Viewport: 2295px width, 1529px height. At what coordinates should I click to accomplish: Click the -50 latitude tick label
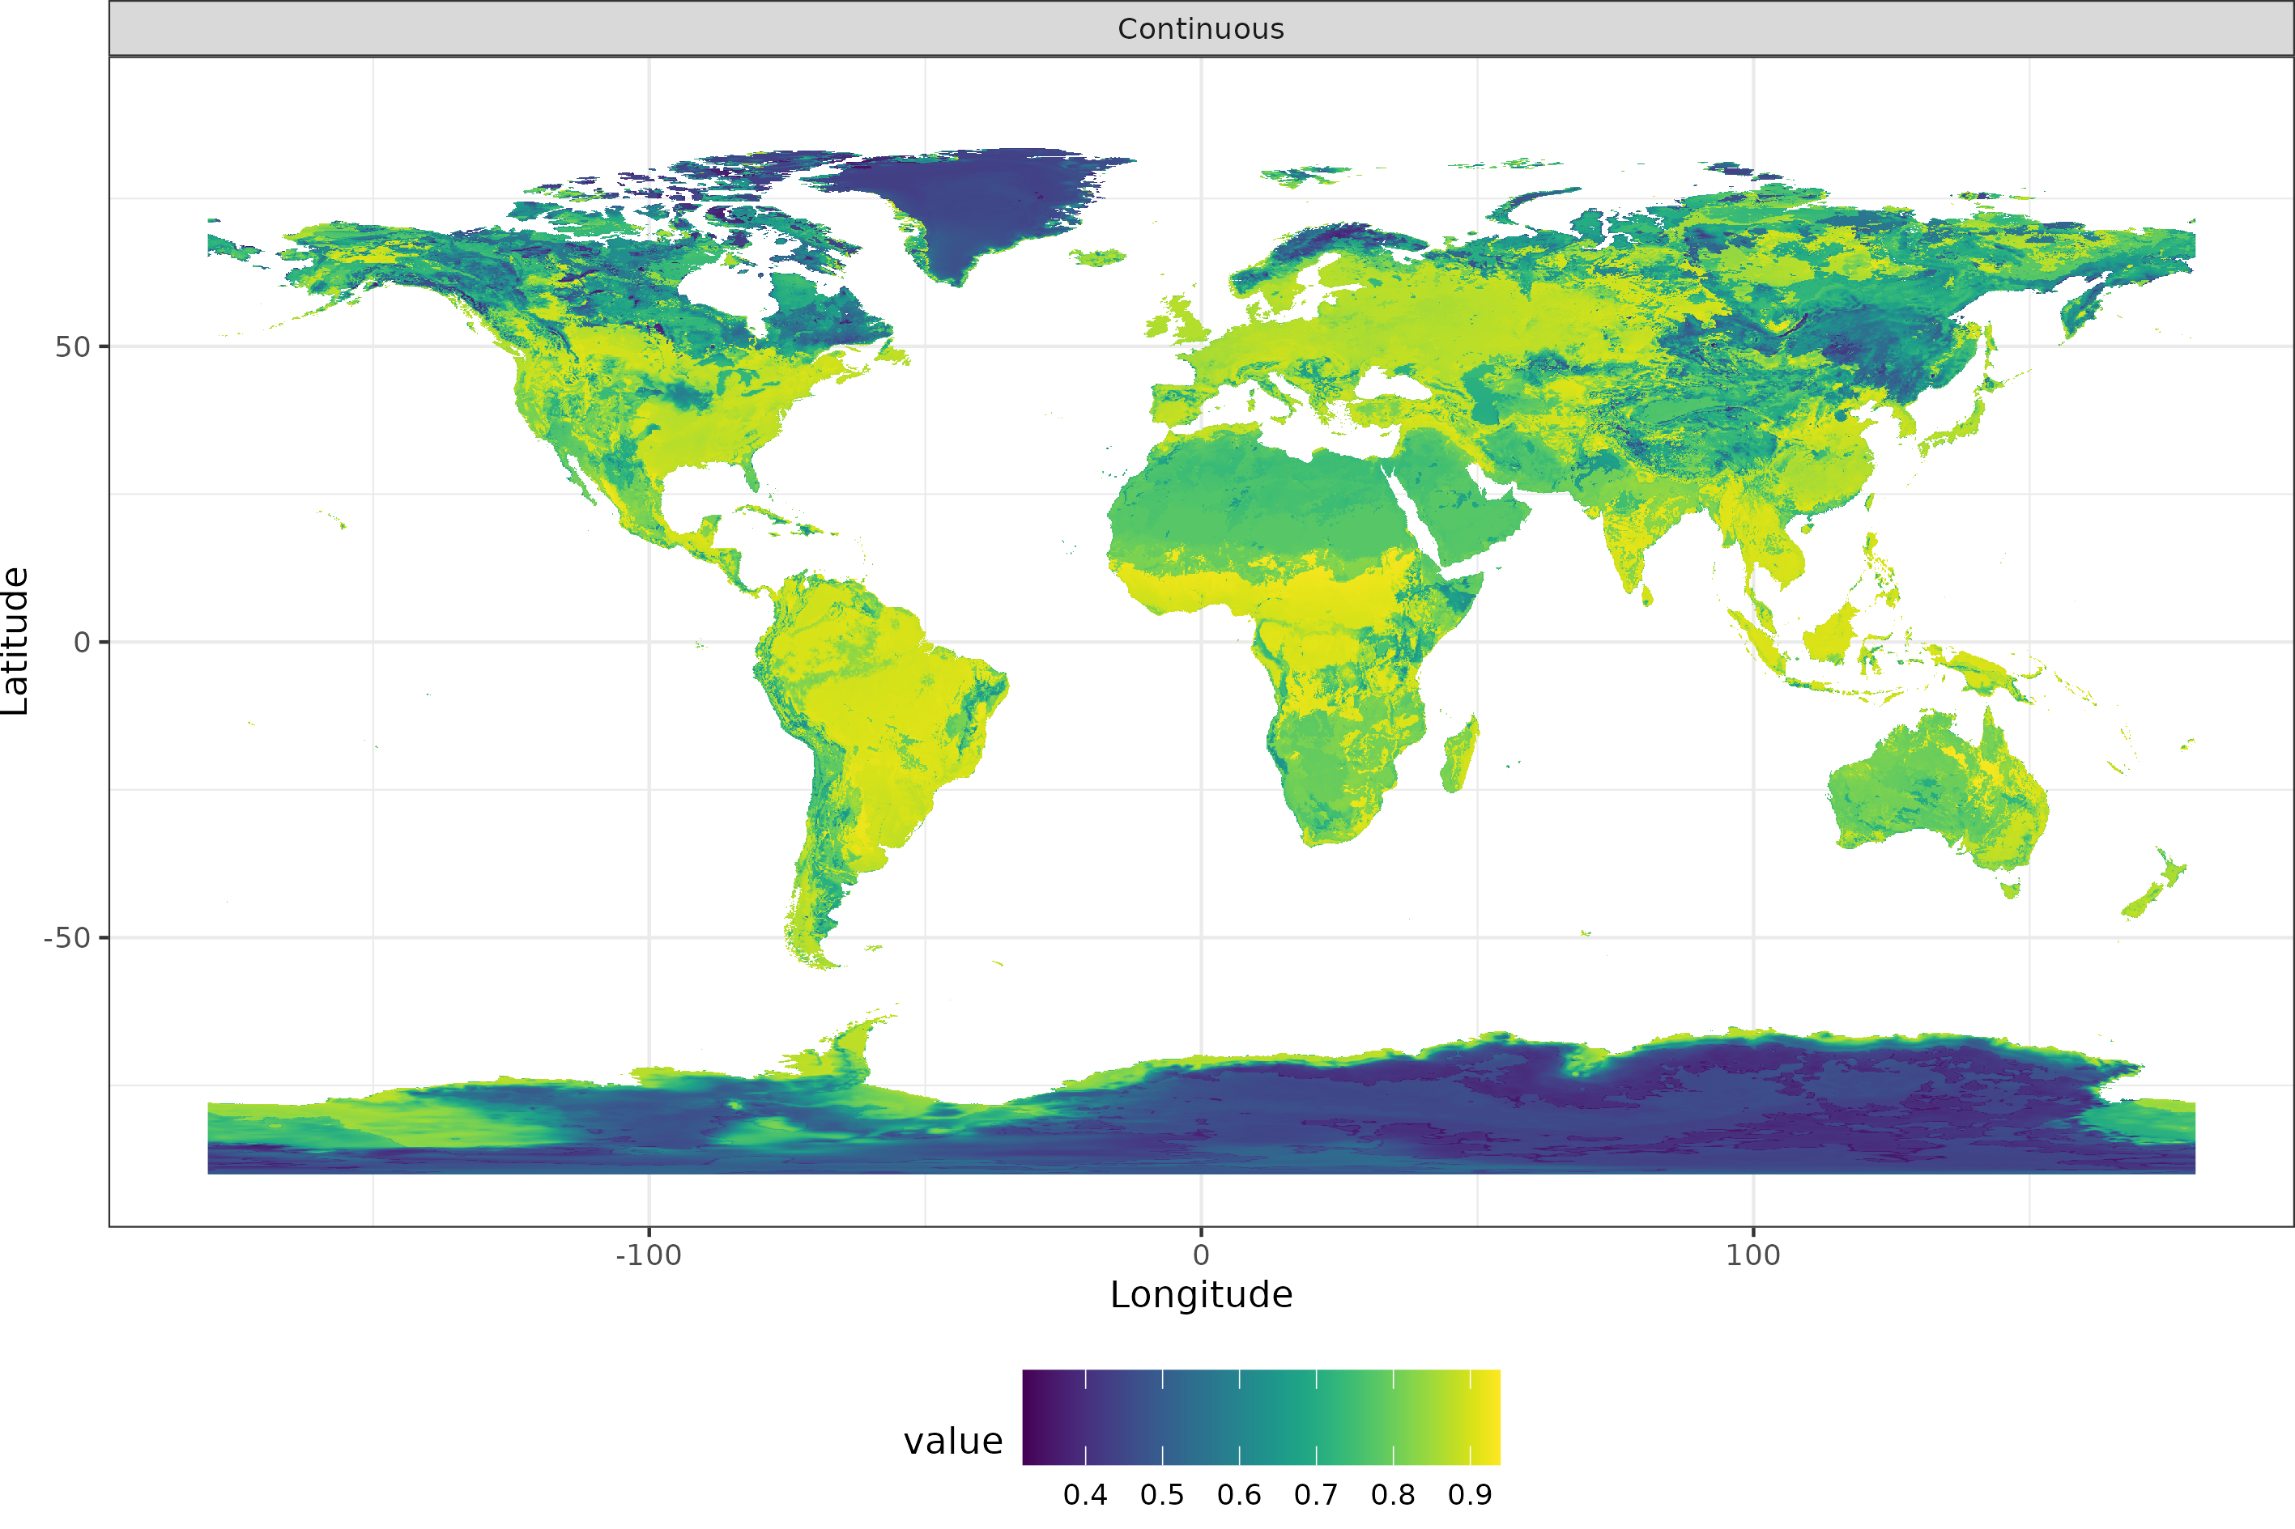click(x=66, y=938)
